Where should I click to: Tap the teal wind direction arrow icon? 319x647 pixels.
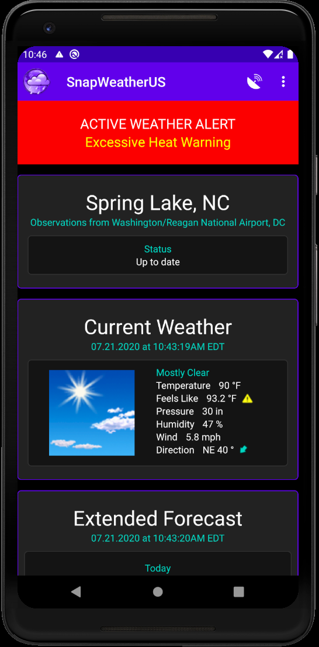coord(244,449)
